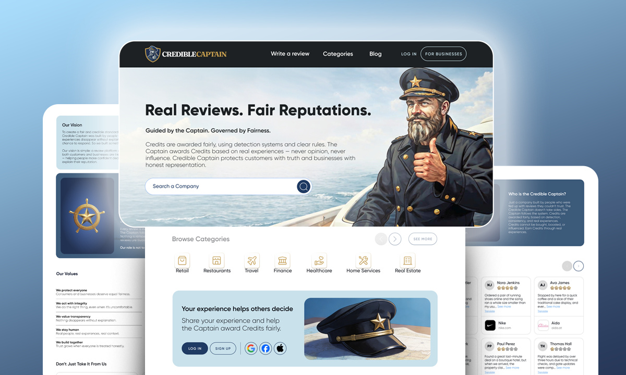Click See more on Nora Jenkins review
Image resolution: width=626 pixels, height=375 pixels.
click(504, 307)
